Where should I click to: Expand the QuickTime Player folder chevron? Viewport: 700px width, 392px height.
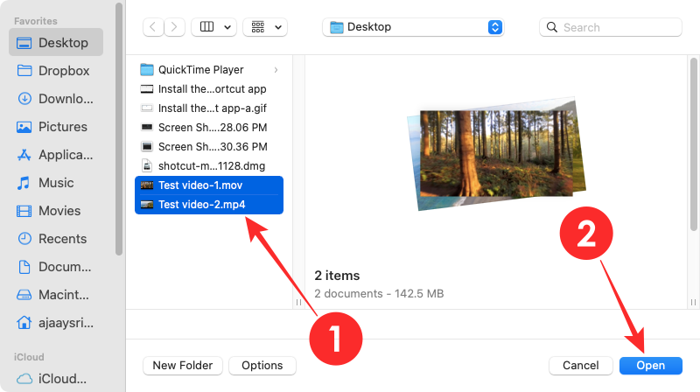pos(276,70)
